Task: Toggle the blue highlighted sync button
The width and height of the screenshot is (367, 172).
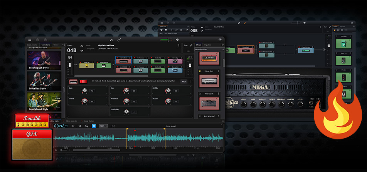Action: tap(94, 126)
